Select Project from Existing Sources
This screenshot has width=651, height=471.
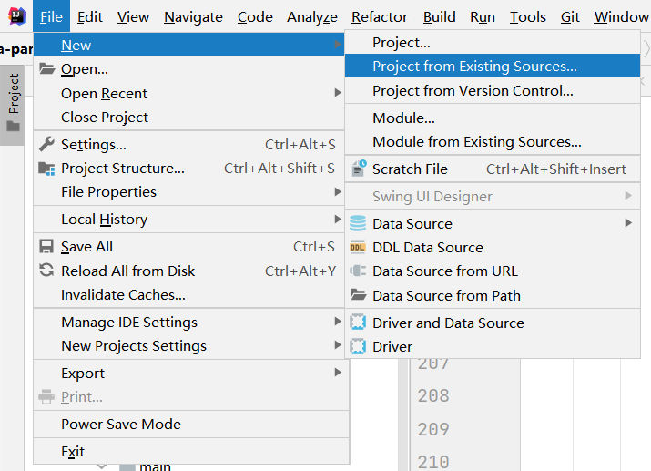[x=474, y=66]
